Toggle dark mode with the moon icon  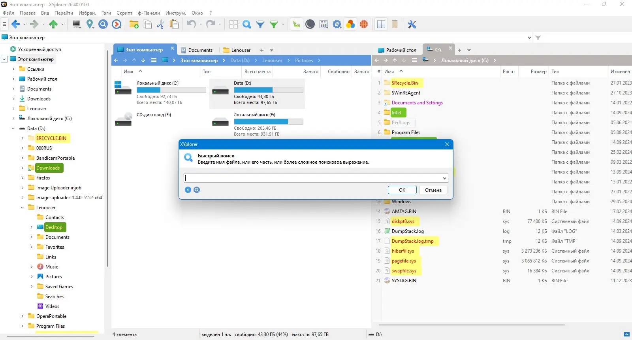pyautogui.click(x=310, y=25)
